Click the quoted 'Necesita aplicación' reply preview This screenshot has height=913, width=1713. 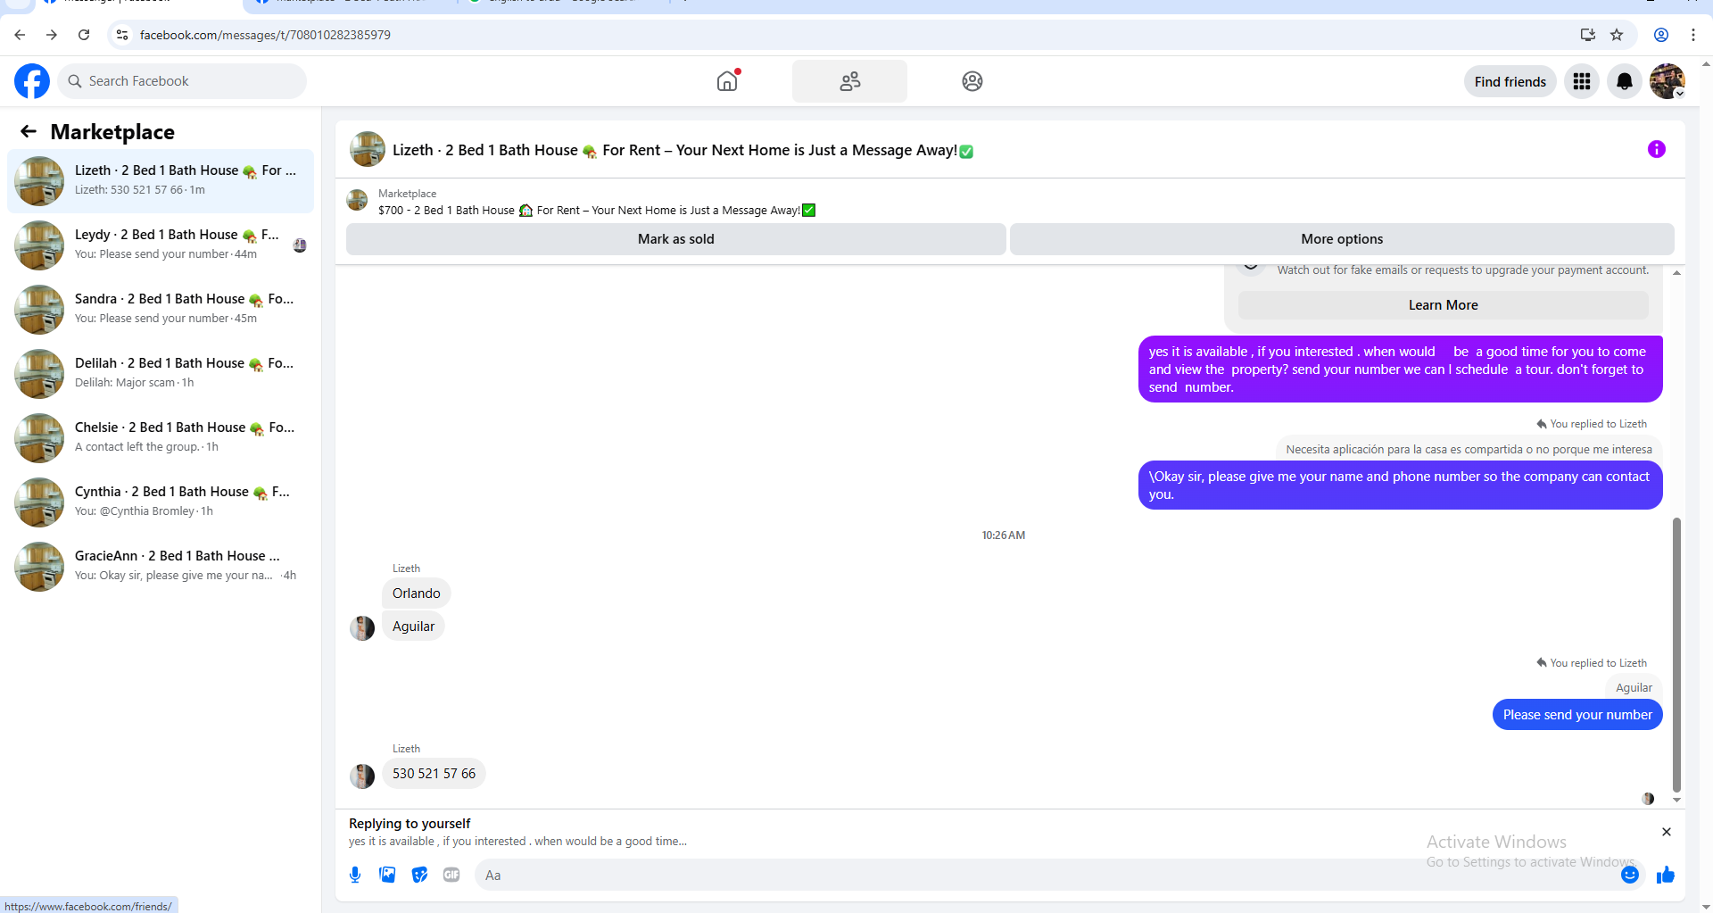click(x=1469, y=450)
